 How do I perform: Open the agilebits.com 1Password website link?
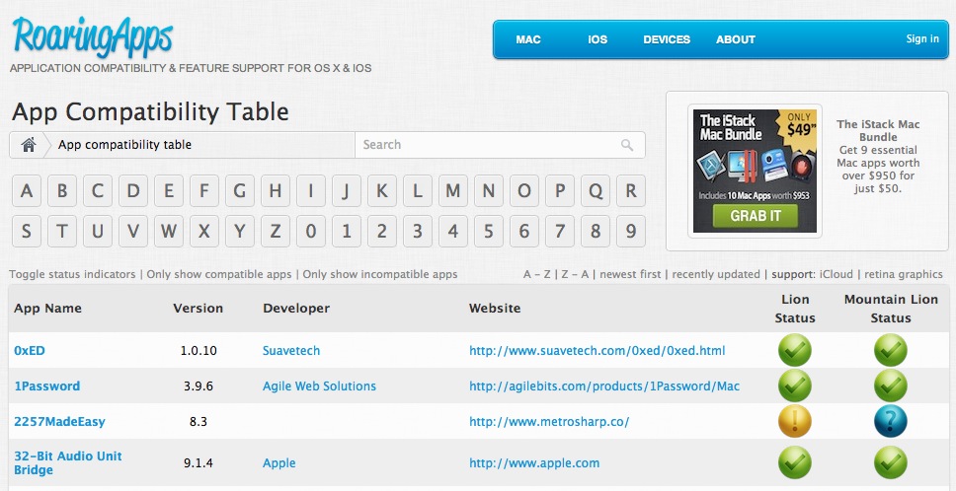[604, 386]
